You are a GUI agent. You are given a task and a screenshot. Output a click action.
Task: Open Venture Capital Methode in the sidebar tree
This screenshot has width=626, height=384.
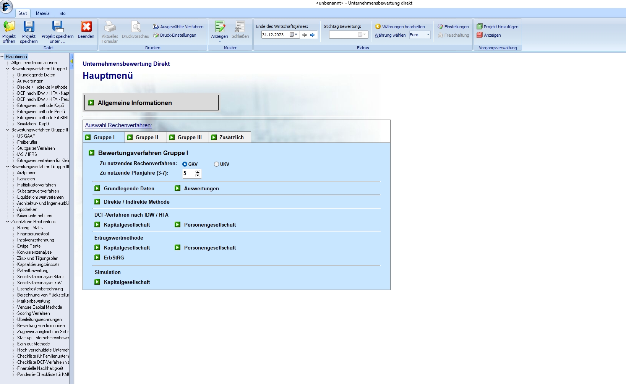(39, 307)
